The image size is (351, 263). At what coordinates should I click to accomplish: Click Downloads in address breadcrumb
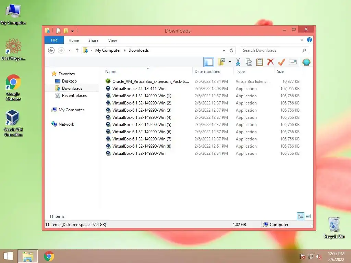[x=138, y=50]
